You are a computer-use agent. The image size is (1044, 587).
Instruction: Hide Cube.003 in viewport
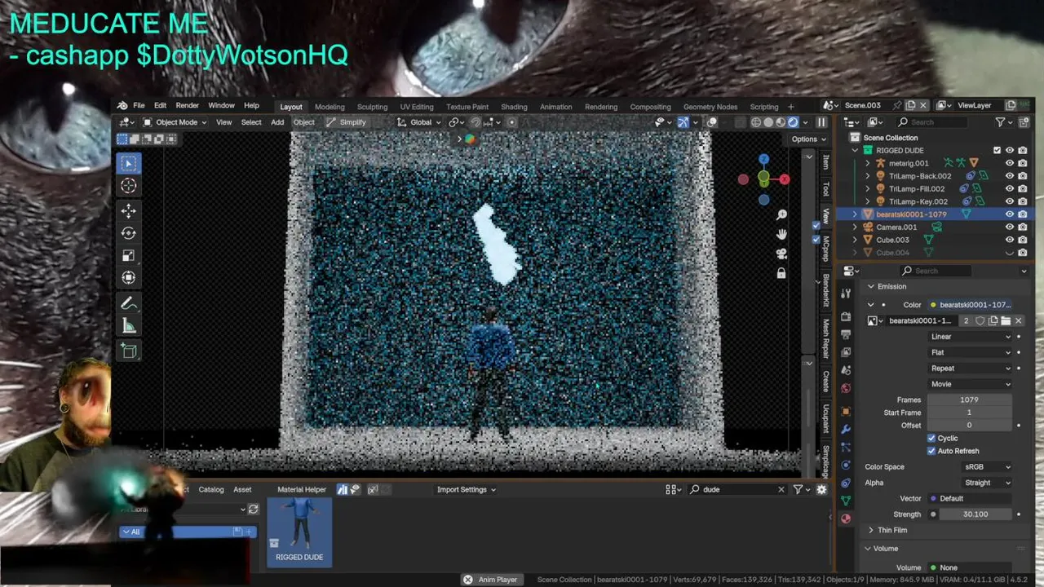pyautogui.click(x=1010, y=240)
